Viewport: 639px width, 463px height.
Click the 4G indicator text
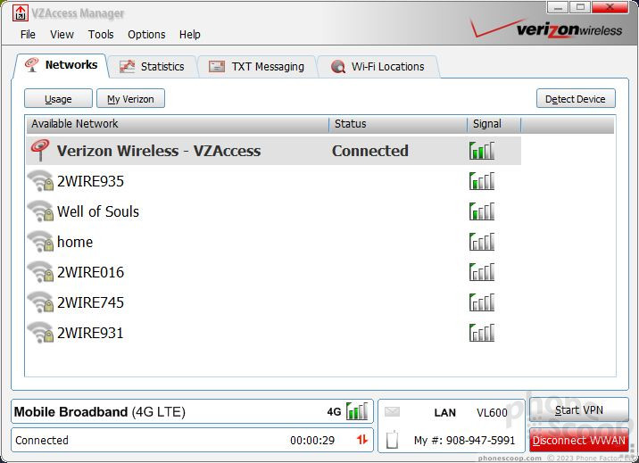(x=334, y=411)
